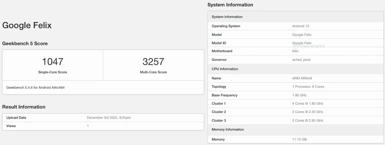Click the Cluster 1 label

[219, 104]
